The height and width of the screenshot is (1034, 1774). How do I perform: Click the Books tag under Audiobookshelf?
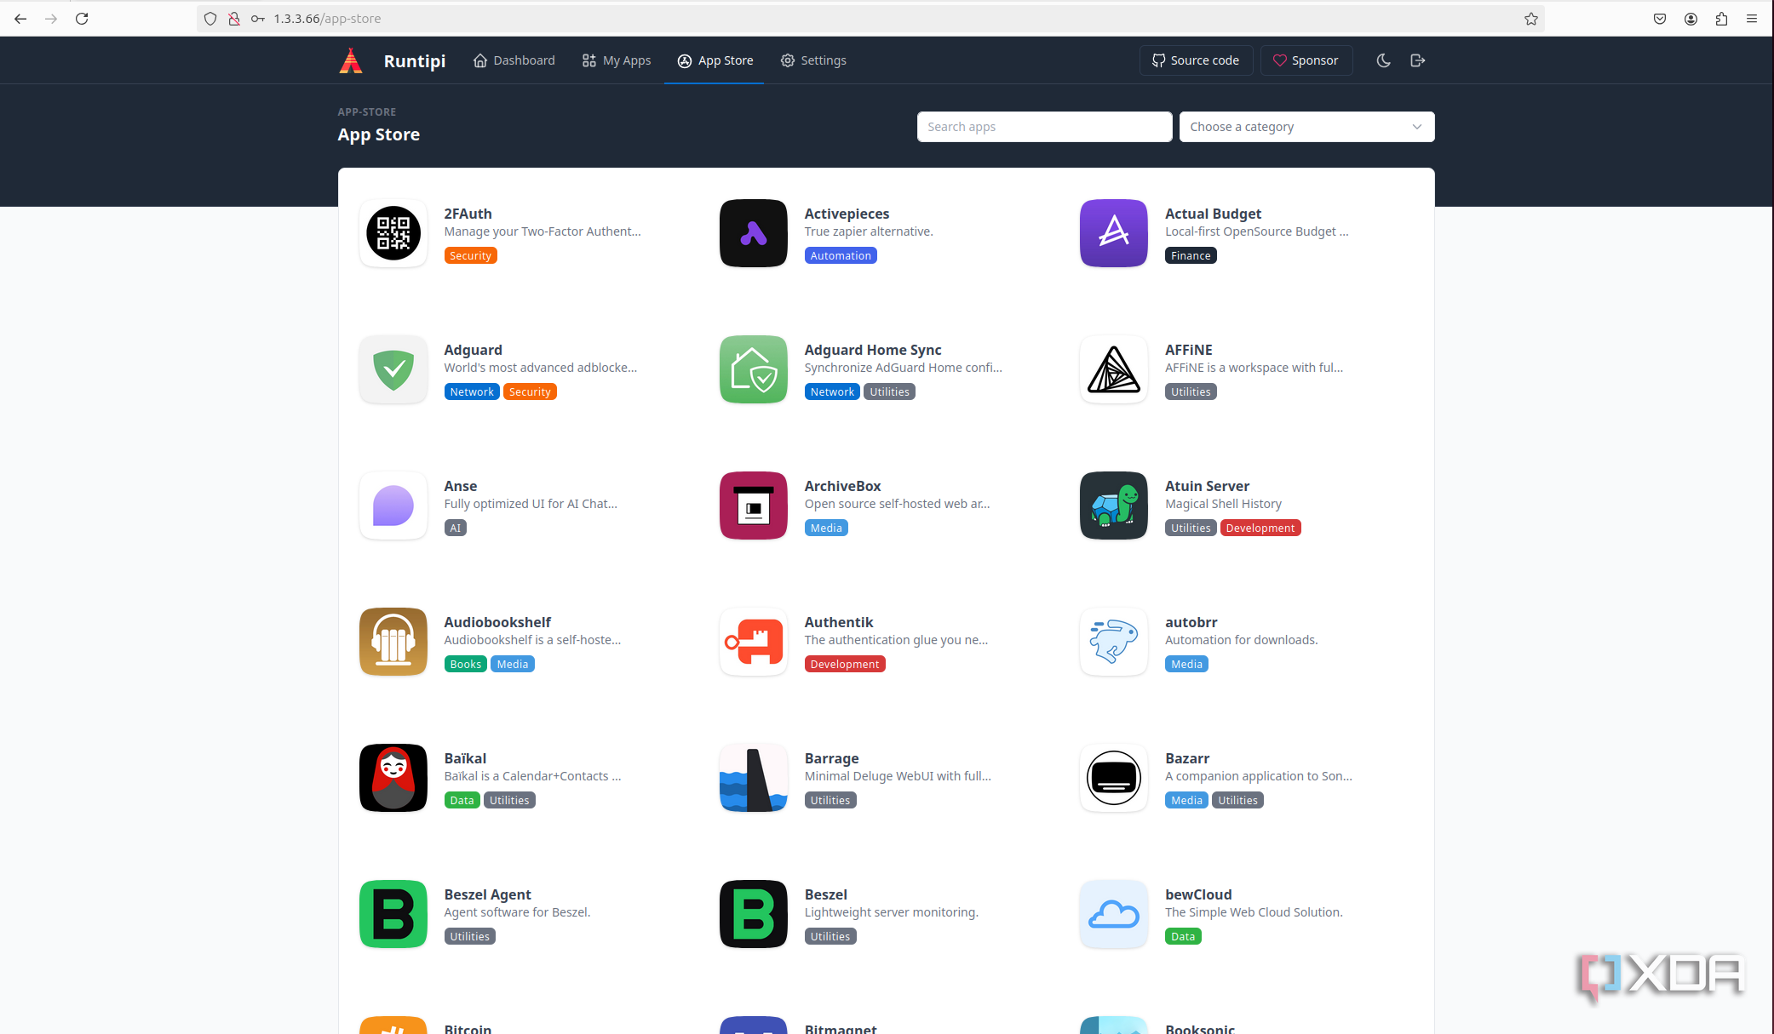pos(465,664)
